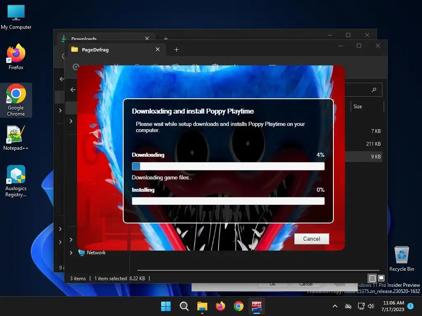Viewport: 422px width, 316px height.
Task: Click the horizontal scrollbar in PageDefrag
Action: pyautogui.click(x=258, y=270)
